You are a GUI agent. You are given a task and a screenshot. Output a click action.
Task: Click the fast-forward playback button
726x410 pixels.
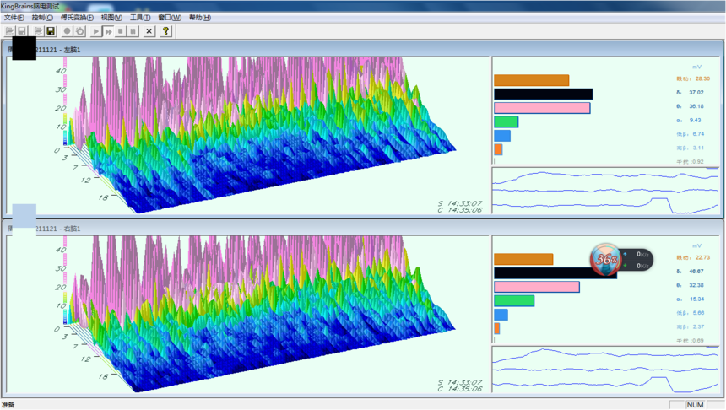[108, 31]
